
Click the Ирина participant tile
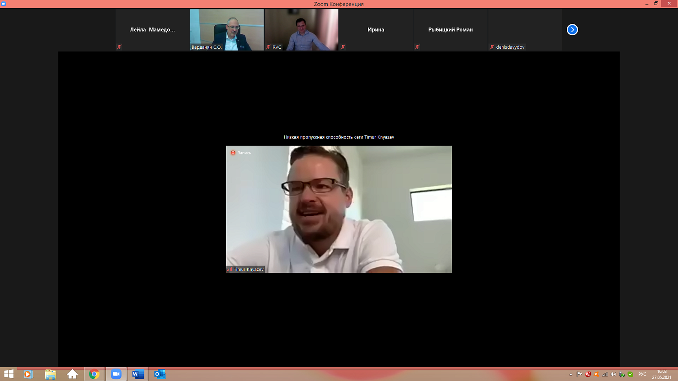pos(376,30)
